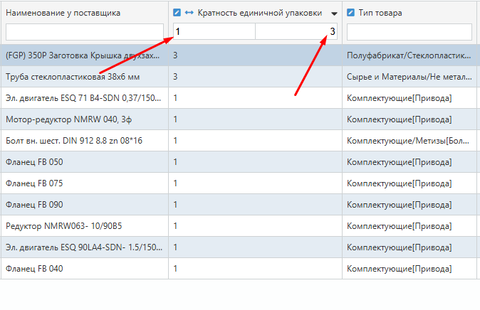Click the 'Мотор-редуктор NMRW 040, 3ф' row
The width and height of the screenshot is (480, 310).
83,119
